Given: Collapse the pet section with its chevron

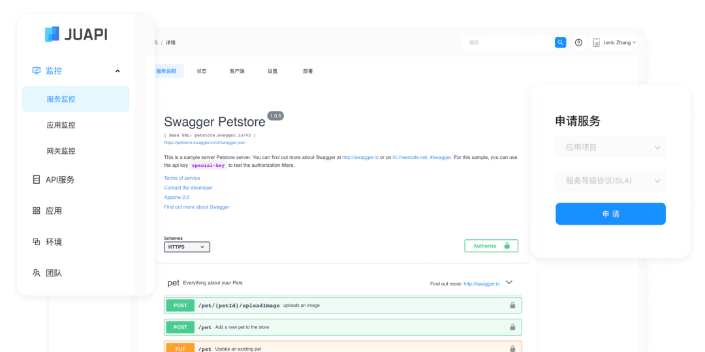Looking at the screenshot, I should click(x=509, y=282).
